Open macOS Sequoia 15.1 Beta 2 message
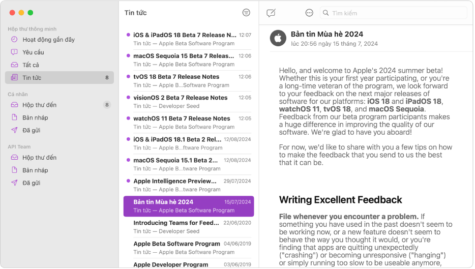The height and width of the screenshot is (269, 475). coord(189,164)
